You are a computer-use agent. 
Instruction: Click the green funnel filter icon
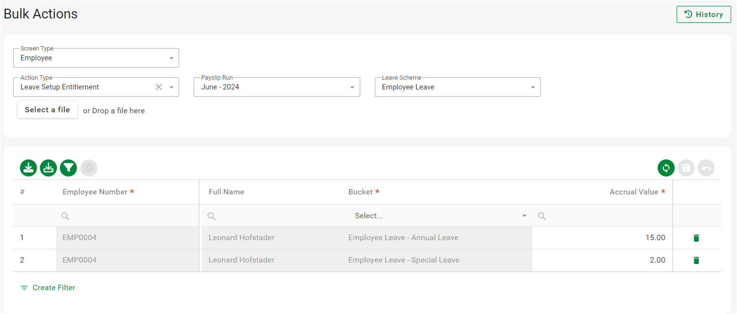pos(69,168)
